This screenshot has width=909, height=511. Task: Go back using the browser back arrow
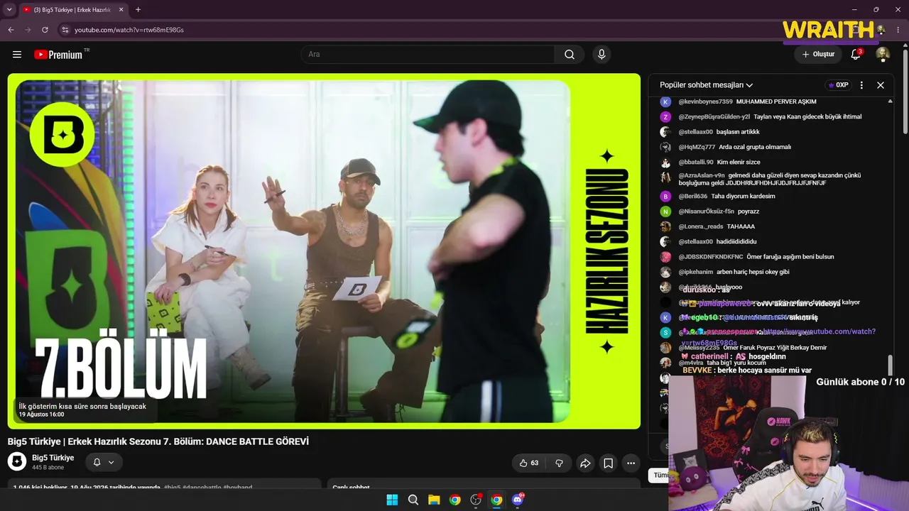click(11, 30)
